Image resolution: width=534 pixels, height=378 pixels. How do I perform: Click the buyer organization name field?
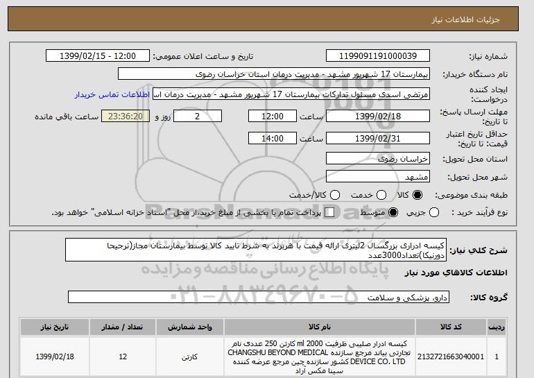coord(274,74)
